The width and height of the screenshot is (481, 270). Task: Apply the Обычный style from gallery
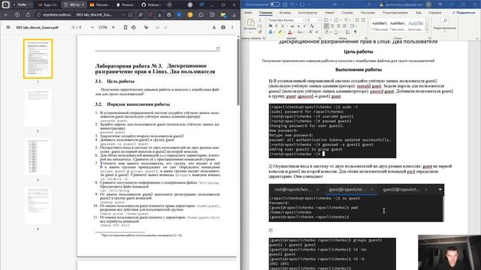coord(380,25)
